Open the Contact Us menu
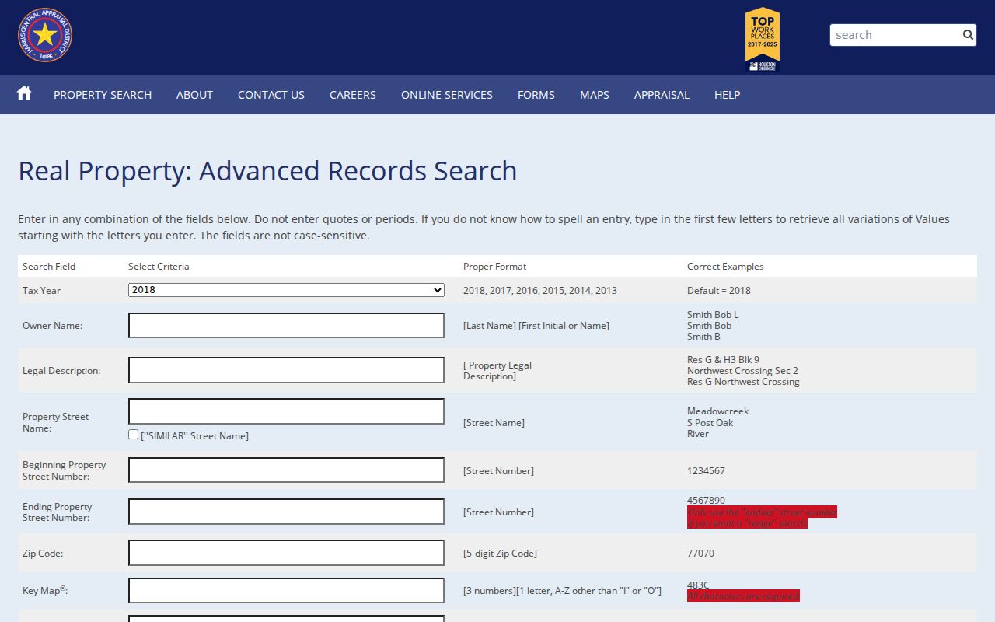Screen dimensions: 995x622 pyautogui.click(x=271, y=95)
